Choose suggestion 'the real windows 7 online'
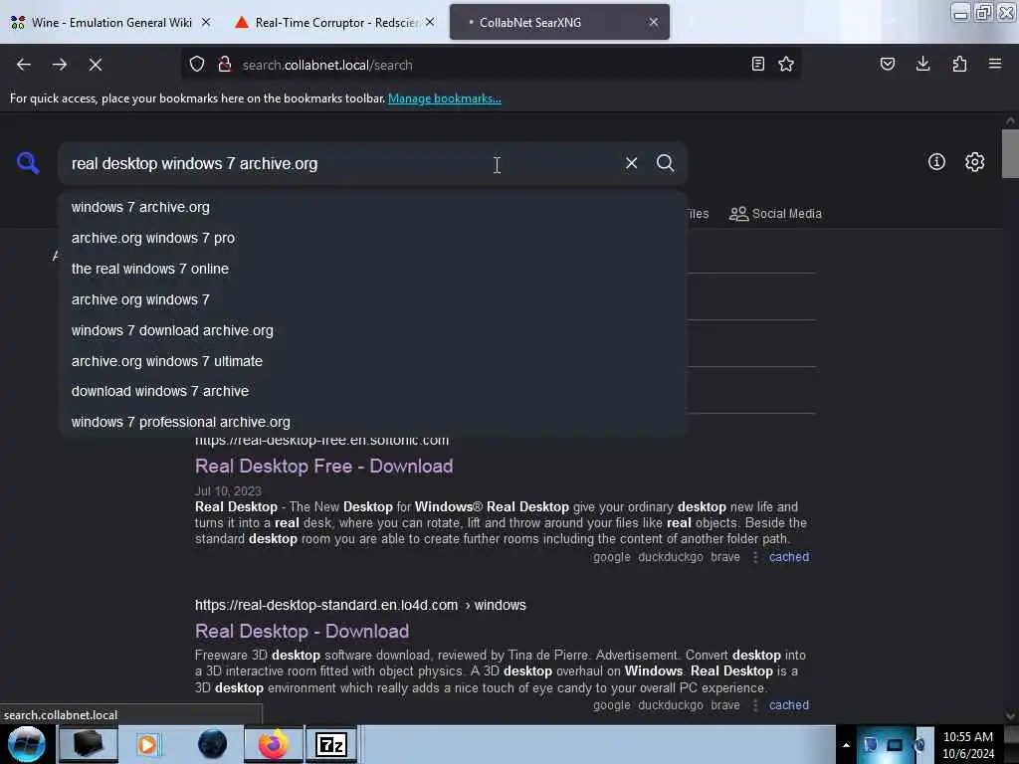Image resolution: width=1019 pixels, height=764 pixels. pos(373,269)
